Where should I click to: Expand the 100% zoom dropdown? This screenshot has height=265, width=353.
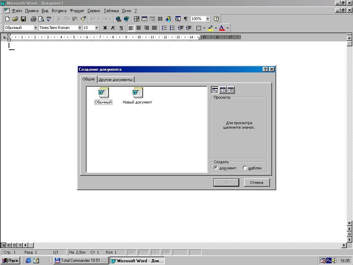(208, 19)
